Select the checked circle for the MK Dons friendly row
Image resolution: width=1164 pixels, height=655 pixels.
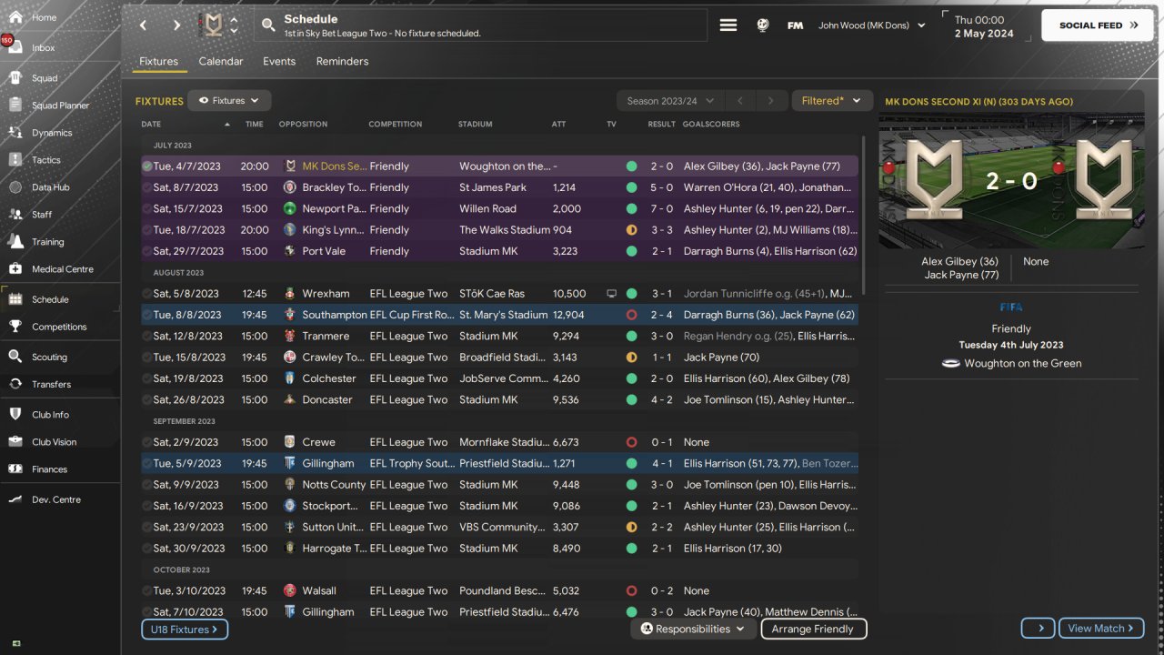(147, 166)
